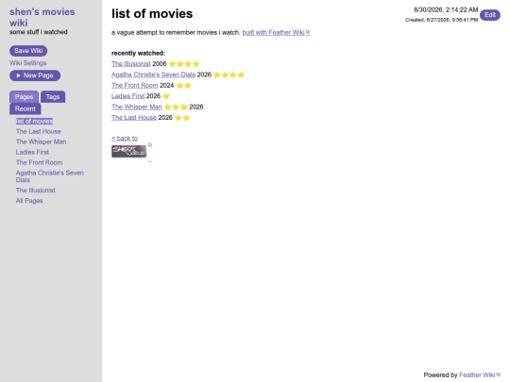Click the site banner image under back to
Image resolution: width=510 pixels, height=382 pixels.
tap(128, 151)
